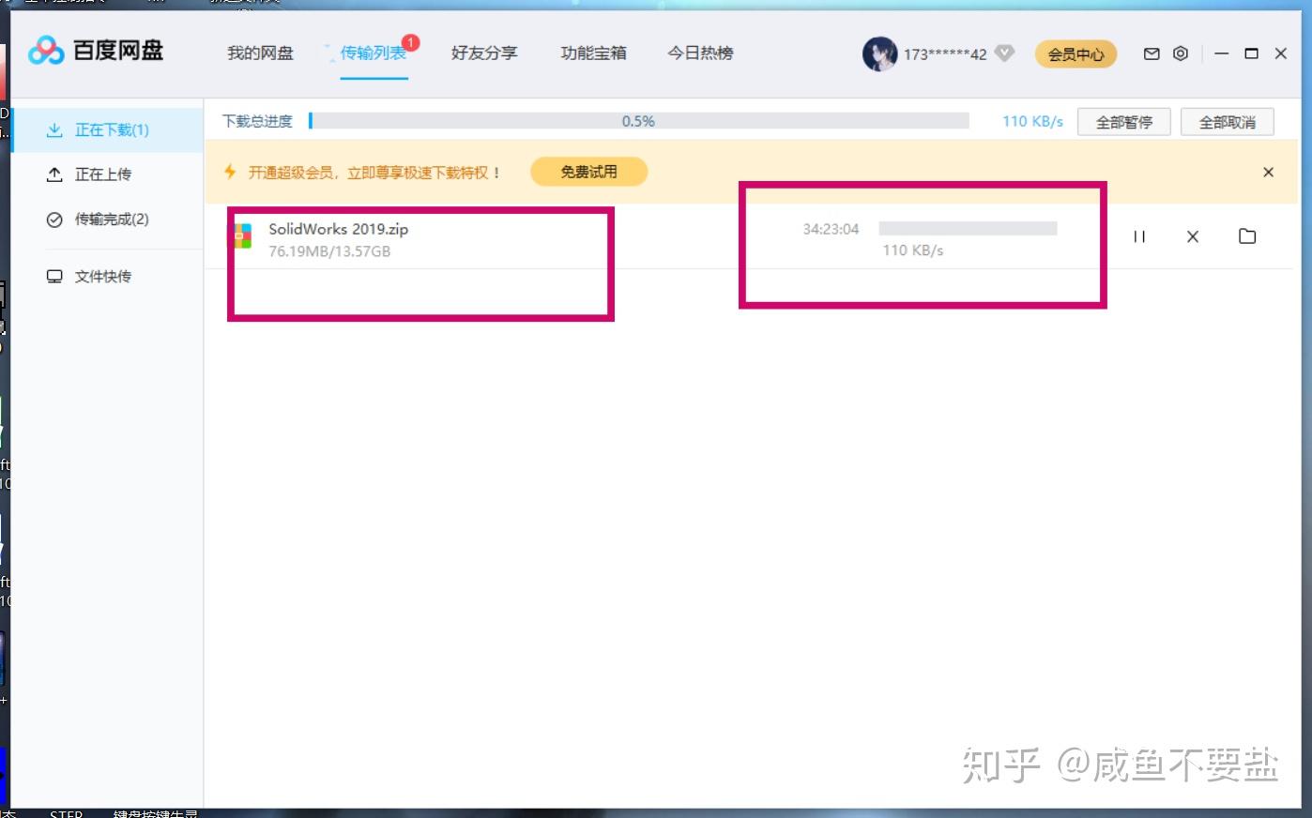
Task: Open the mail messages icon
Action: [x=1152, y=53]
